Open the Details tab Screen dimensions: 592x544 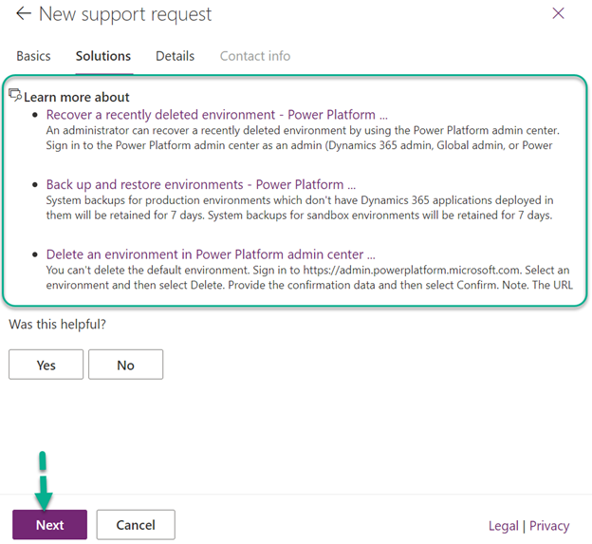175,56
